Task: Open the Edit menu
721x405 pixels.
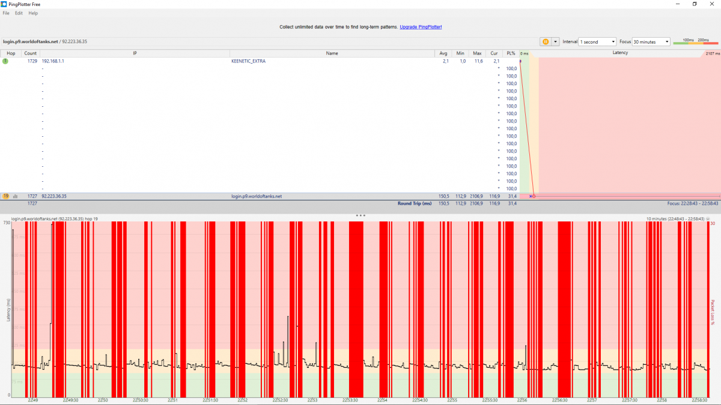Action: [19, 13]
